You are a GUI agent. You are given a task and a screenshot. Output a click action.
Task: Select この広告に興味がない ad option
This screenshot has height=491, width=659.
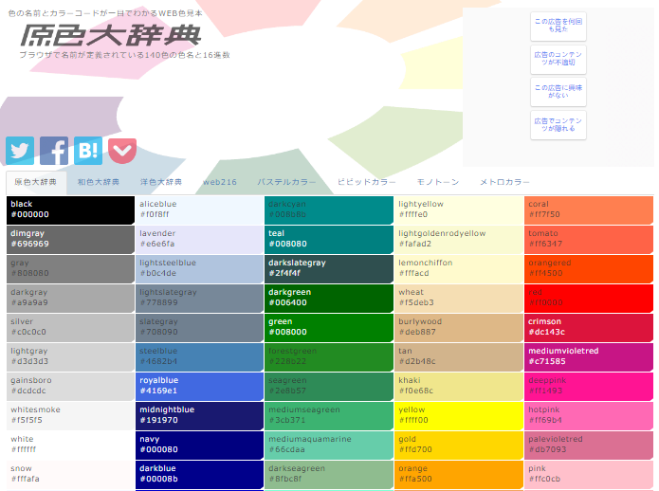558,92
